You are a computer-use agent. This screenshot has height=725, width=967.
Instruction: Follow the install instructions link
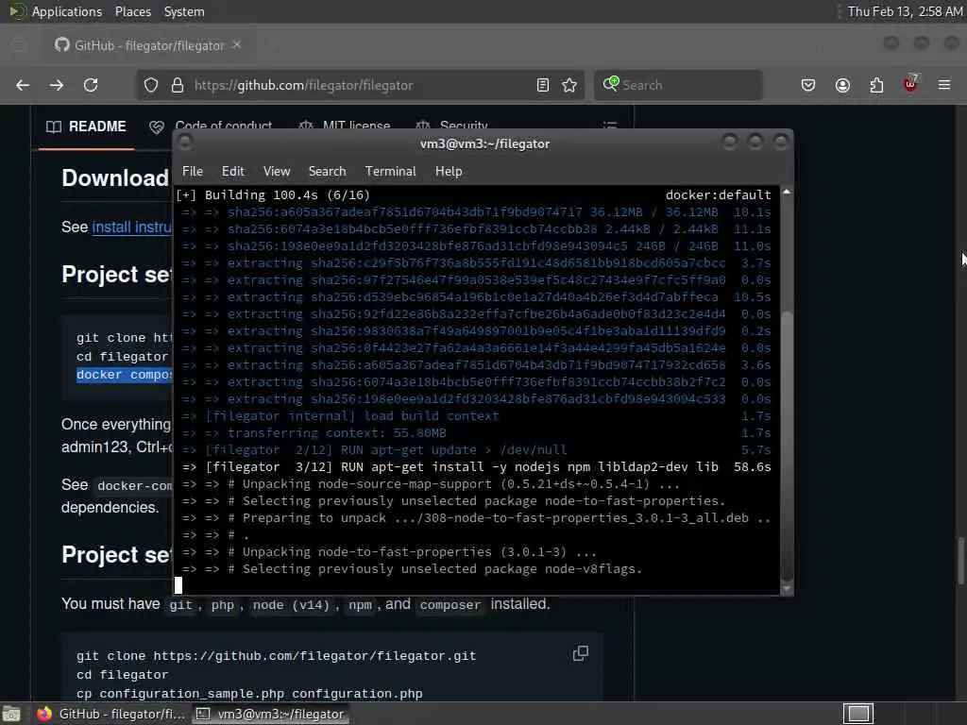click(132, 228)
